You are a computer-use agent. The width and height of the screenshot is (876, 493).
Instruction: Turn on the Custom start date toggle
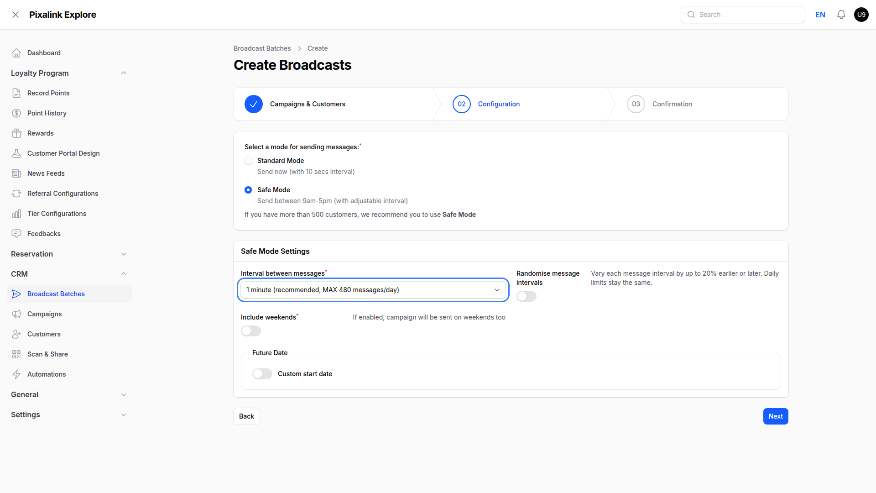pyautogui.click(x=262, y=374)
